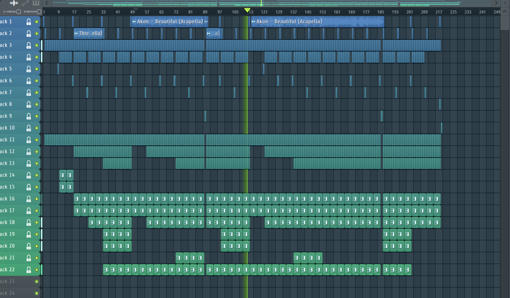
Task: Enable the Z-CROSS checkbox
Action: pos(19,11)
